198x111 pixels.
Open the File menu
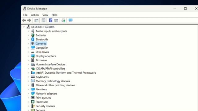[x=25, y=15]
